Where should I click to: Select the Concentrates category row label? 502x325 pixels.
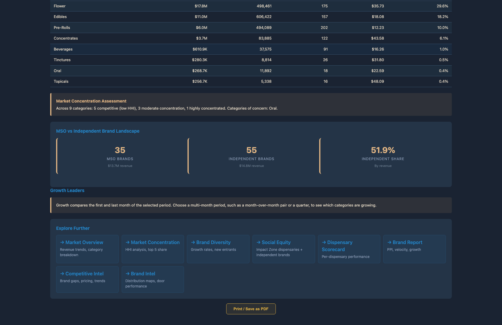pos(66,38)
